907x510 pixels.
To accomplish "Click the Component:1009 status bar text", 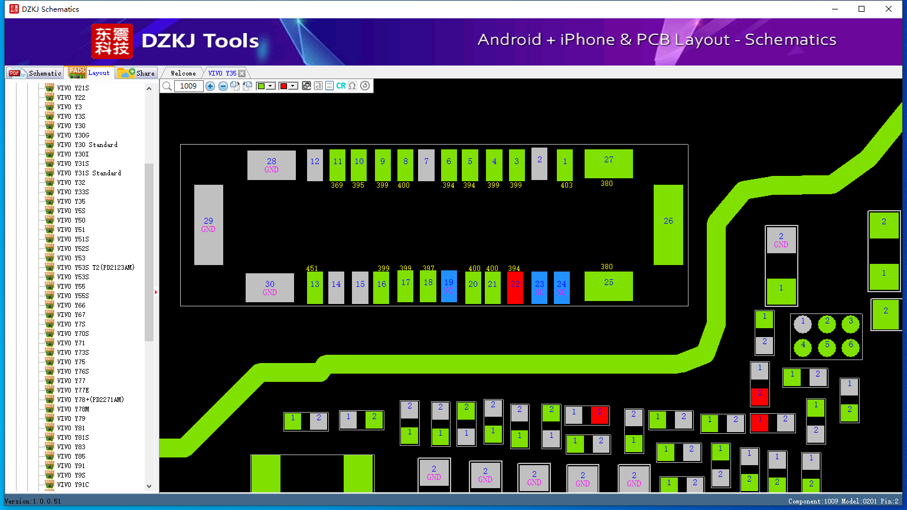I will click(814, 501).
